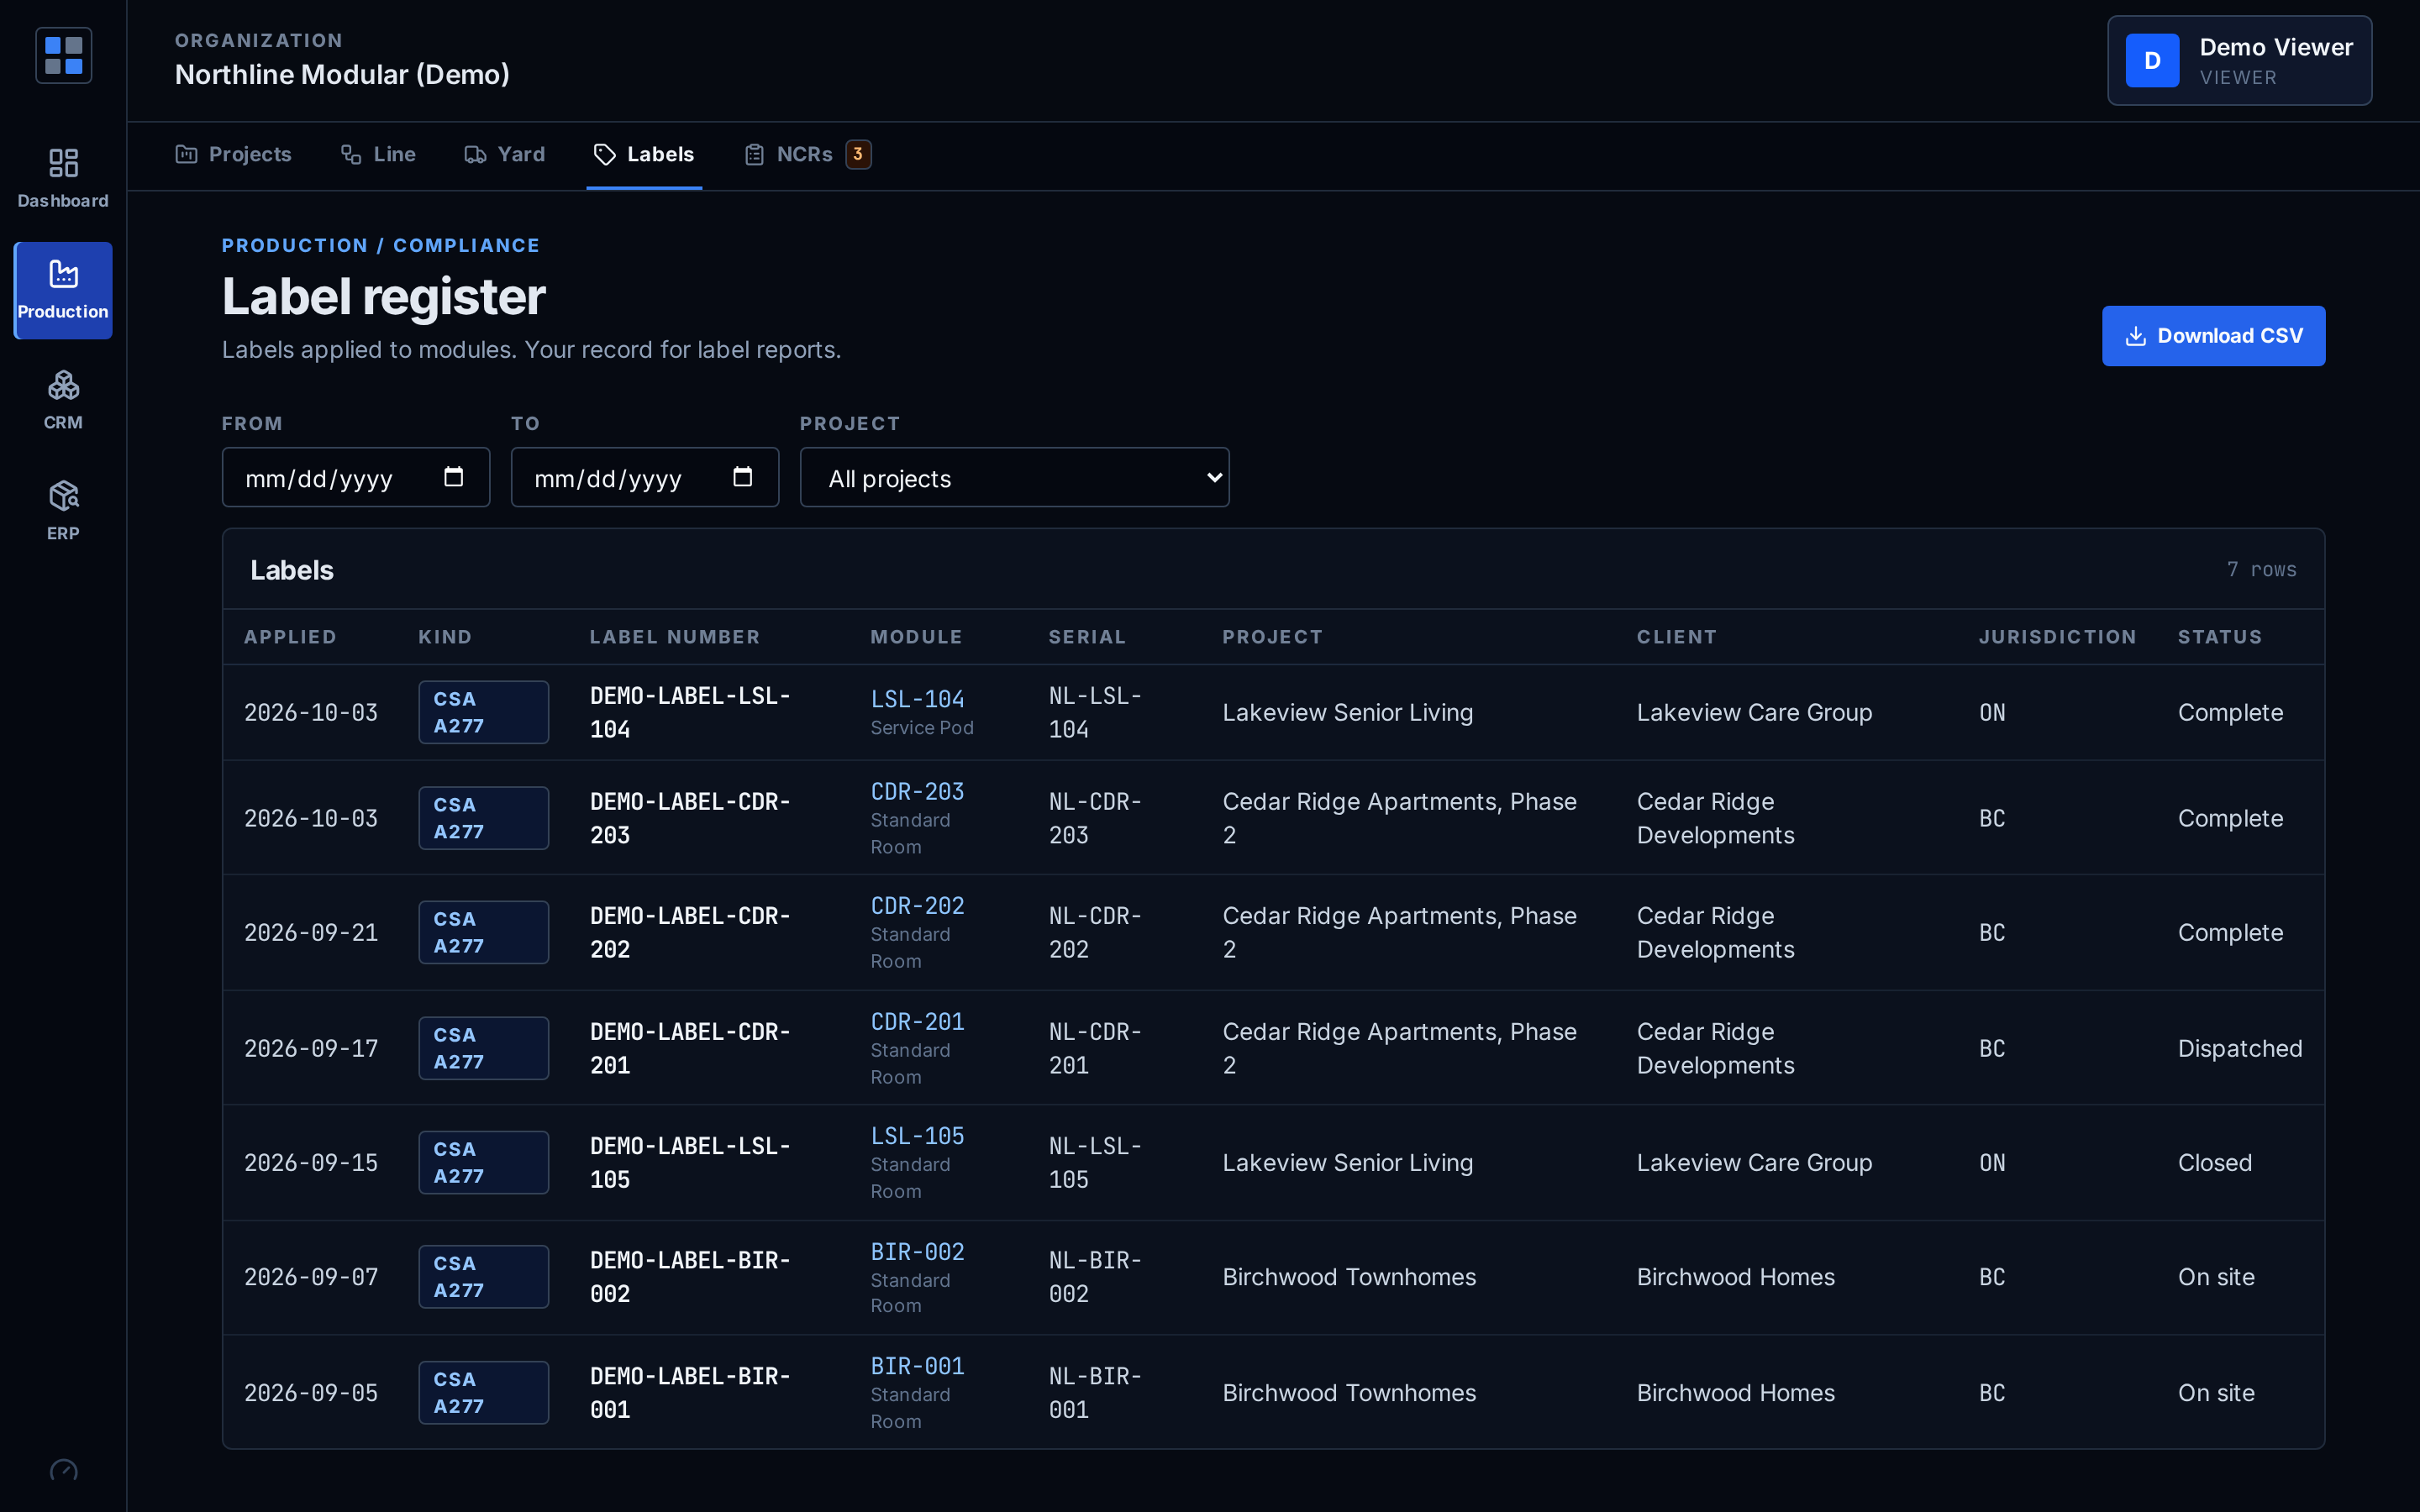Click the Applied column header

point(290,637)
